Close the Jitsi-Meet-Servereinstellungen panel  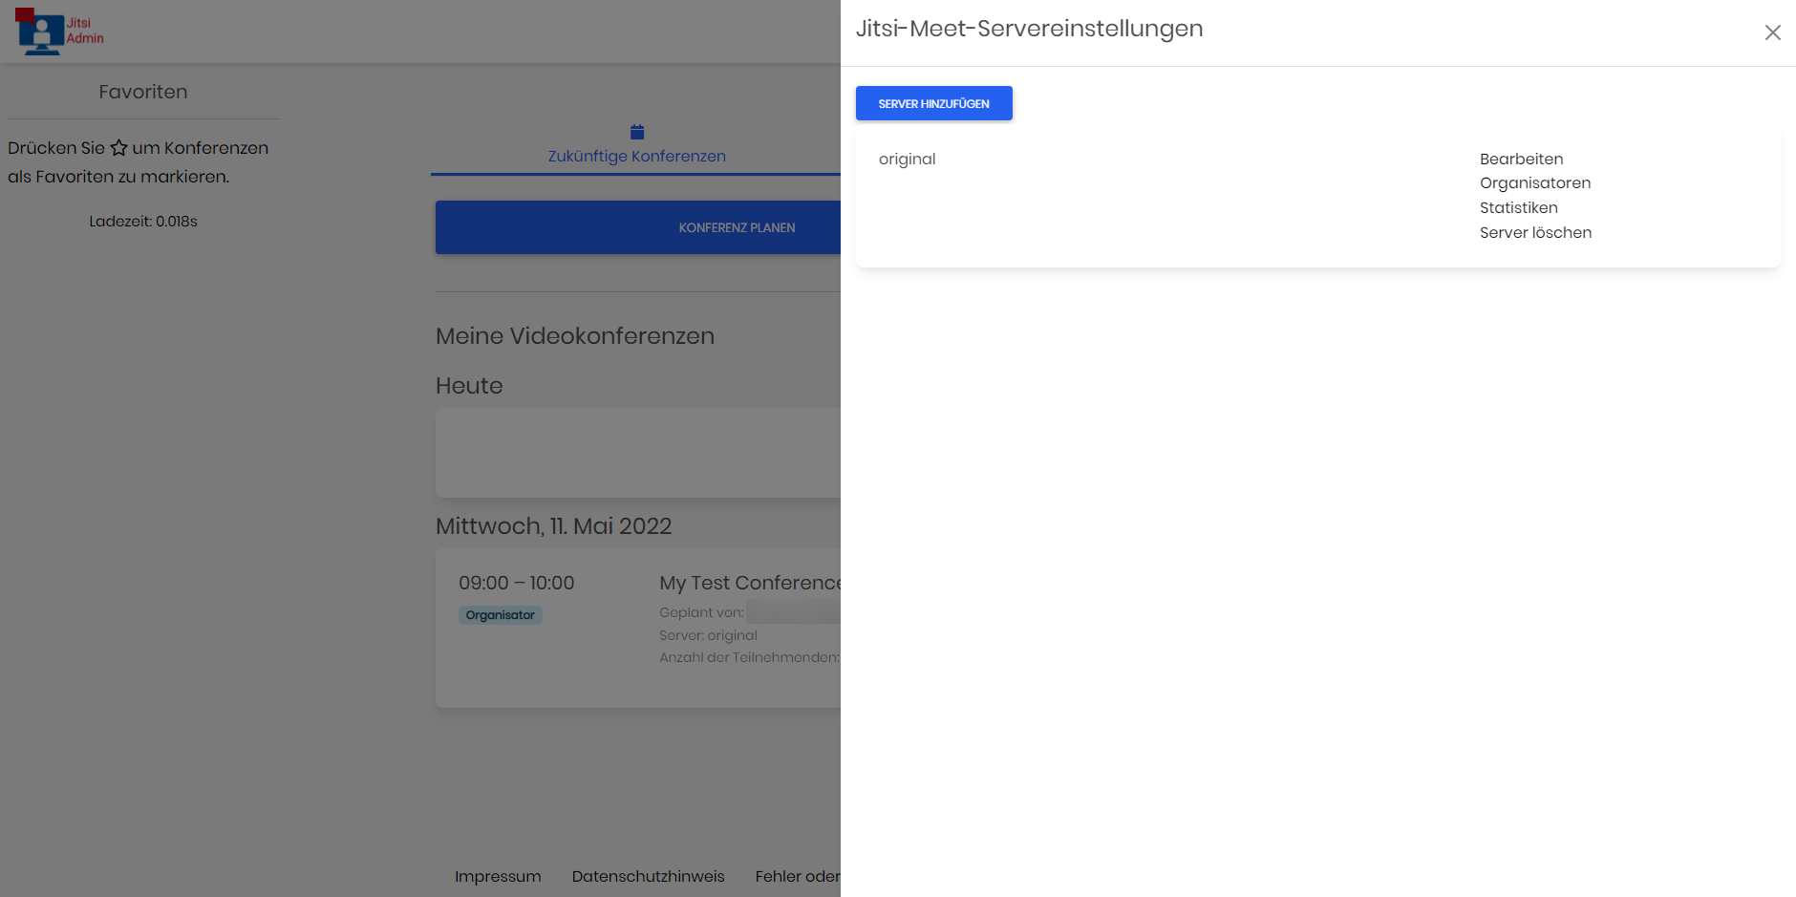click(x=1772, y=32)
